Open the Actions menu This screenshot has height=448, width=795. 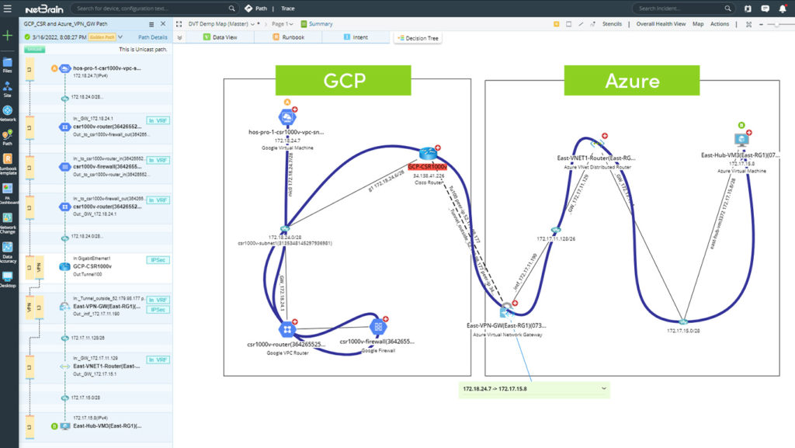pos(720,24)
